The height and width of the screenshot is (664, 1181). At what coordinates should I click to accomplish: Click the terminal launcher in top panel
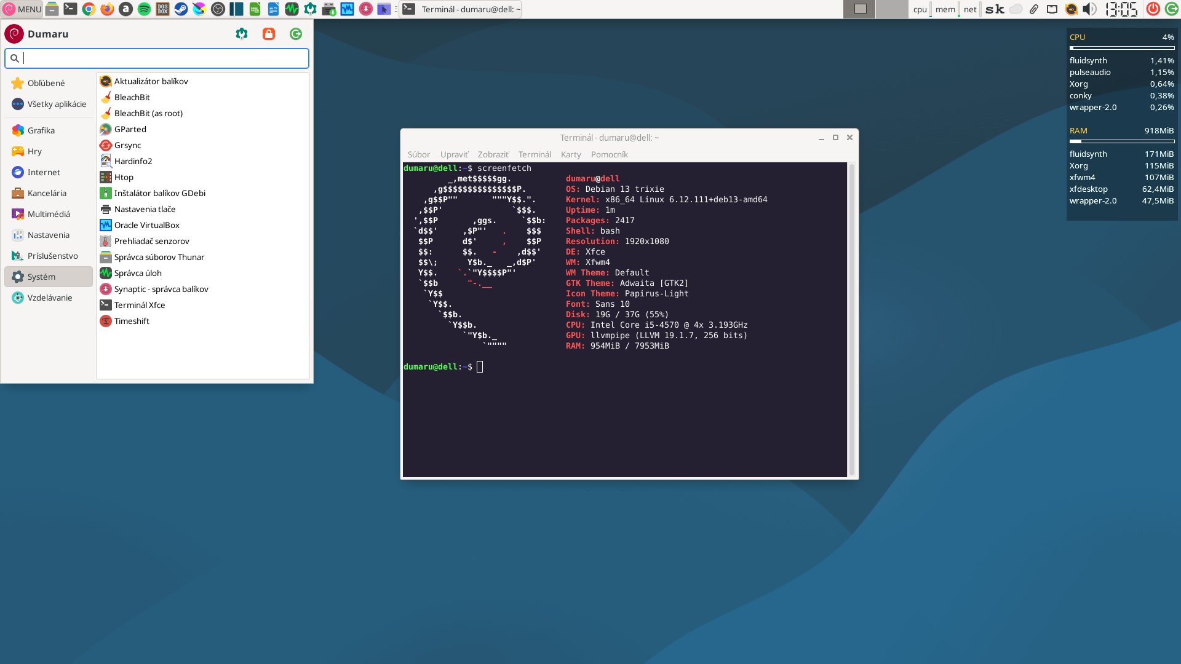click(x=70, y=9)
